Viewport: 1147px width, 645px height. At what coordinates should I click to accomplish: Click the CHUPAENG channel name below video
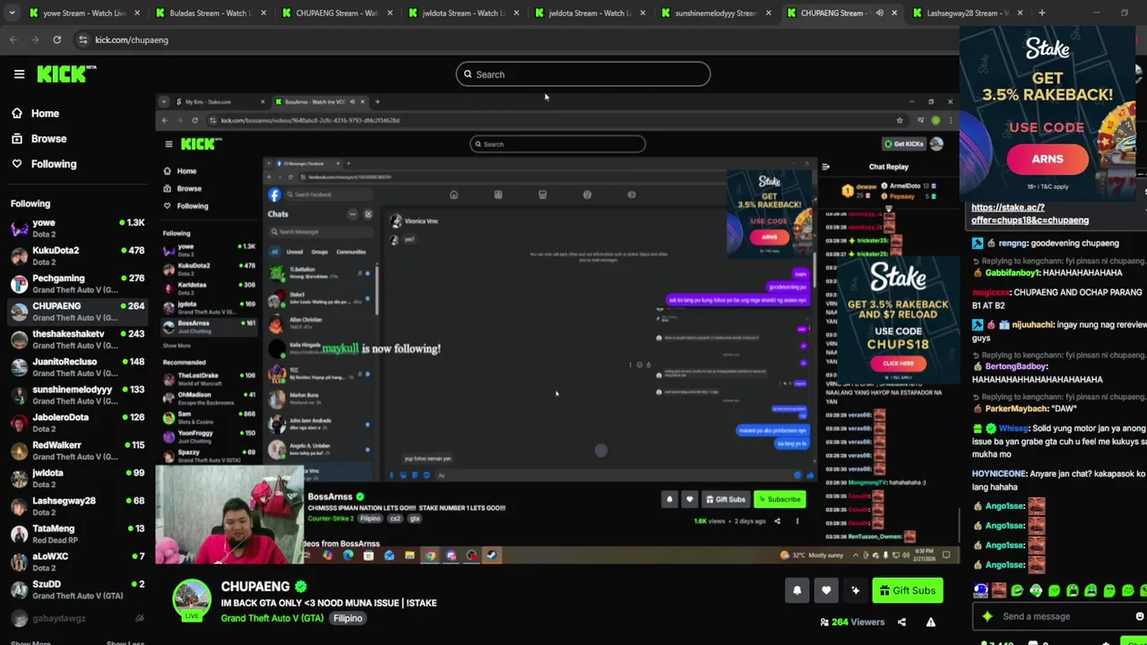(255, 587)
